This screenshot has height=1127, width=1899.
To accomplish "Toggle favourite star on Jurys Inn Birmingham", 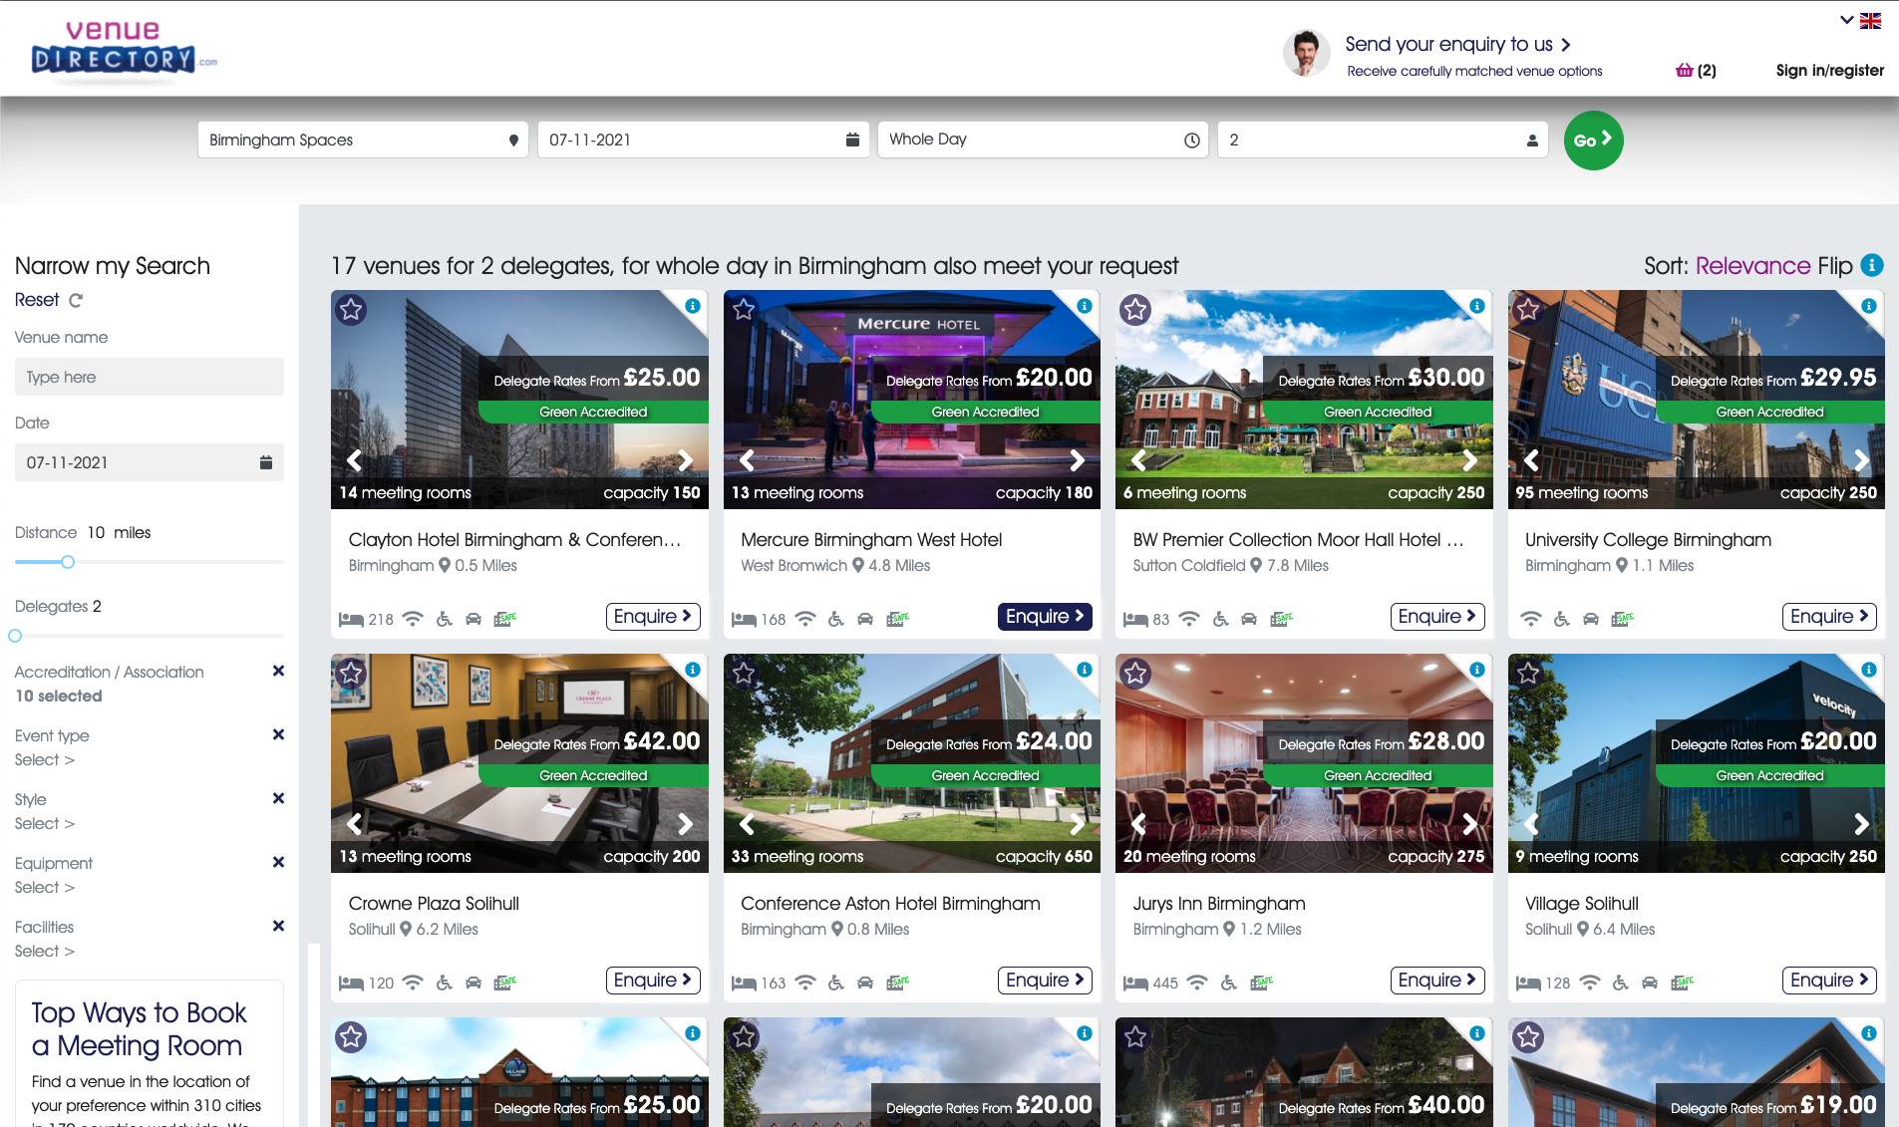I will [1135, 674].
